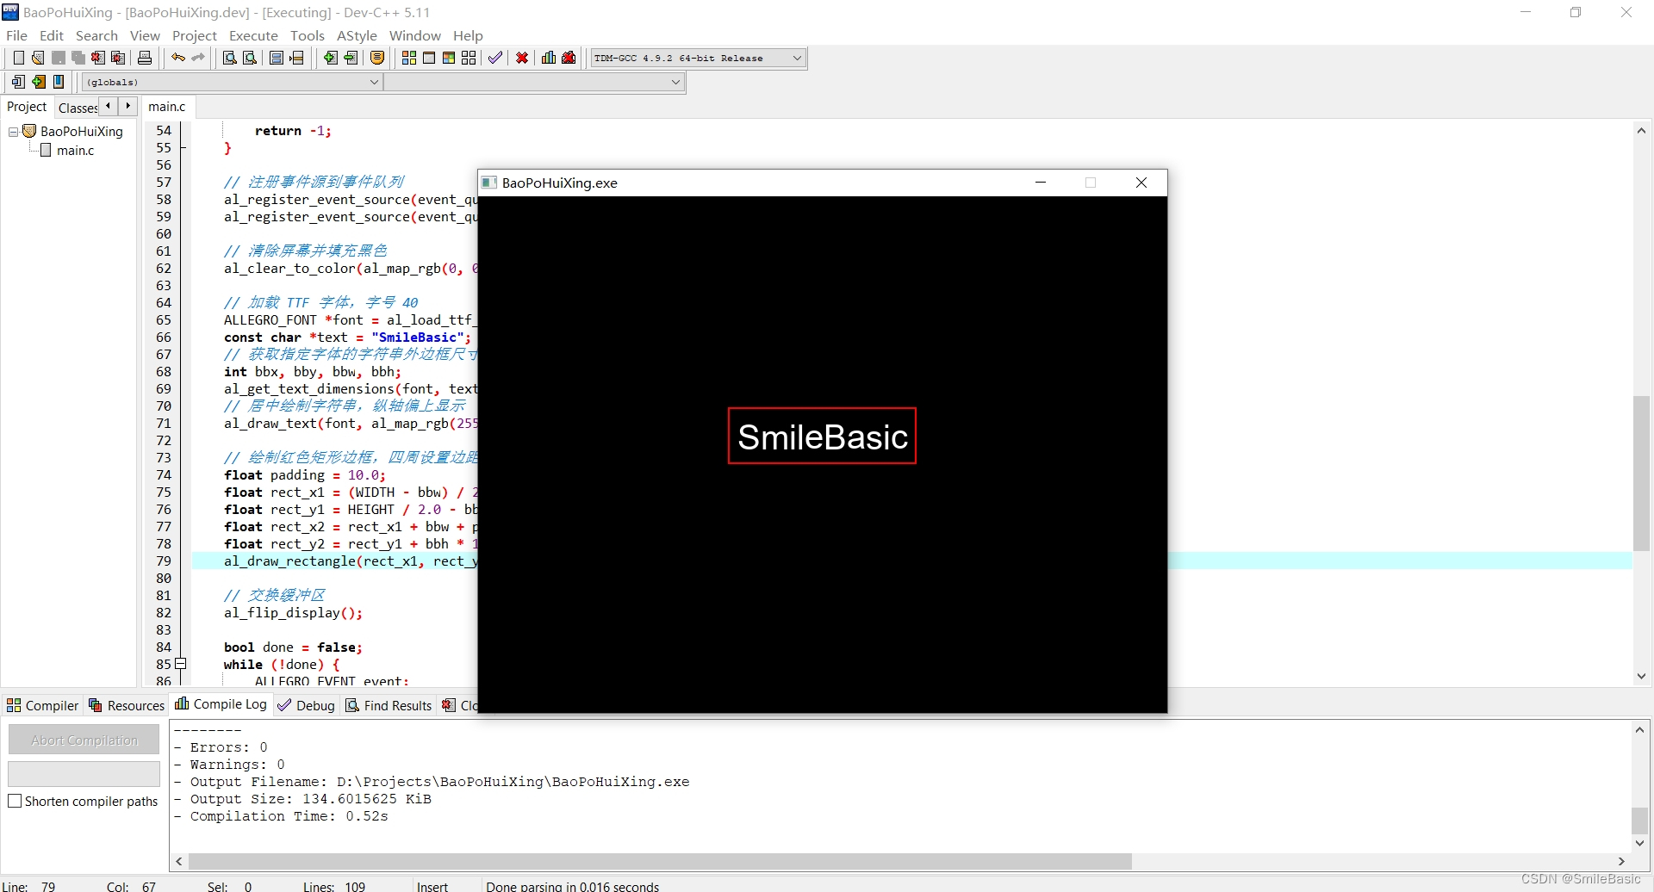Click editor vertical scrollbar up arrow
Image resolution: width=1654 pixels, height=892 pixels.
[x=1641, y=131]
